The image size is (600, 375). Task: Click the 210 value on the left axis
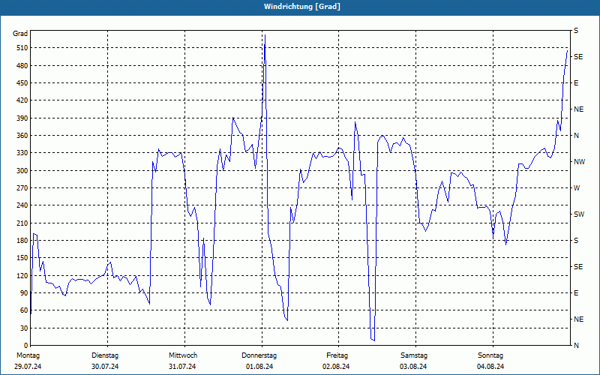(x=22, y=223)
